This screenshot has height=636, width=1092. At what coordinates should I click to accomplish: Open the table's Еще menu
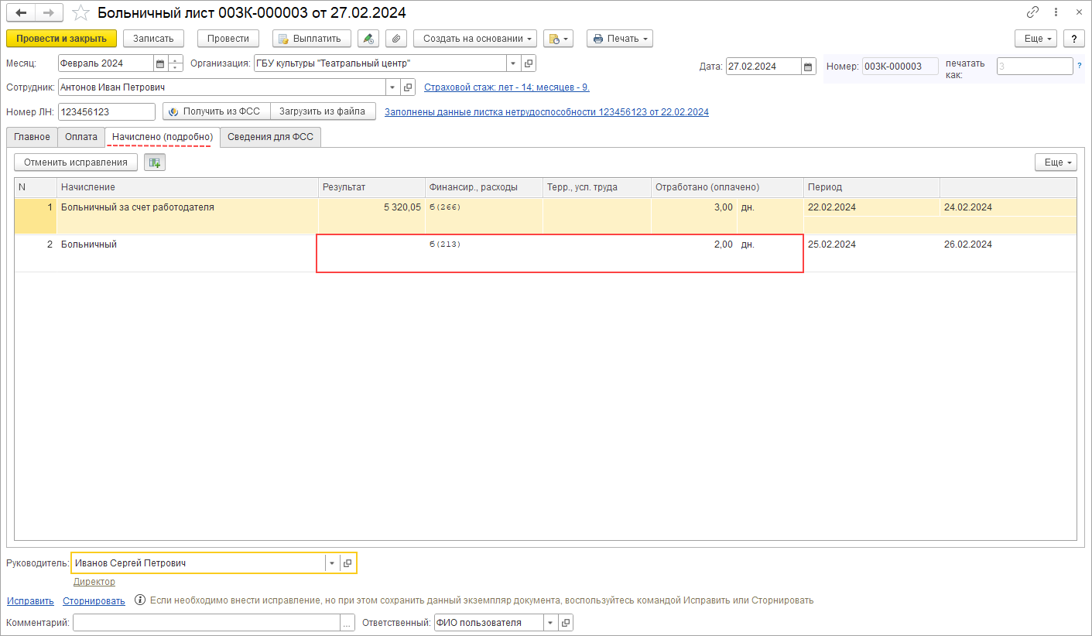click(x=1056, y=162)
